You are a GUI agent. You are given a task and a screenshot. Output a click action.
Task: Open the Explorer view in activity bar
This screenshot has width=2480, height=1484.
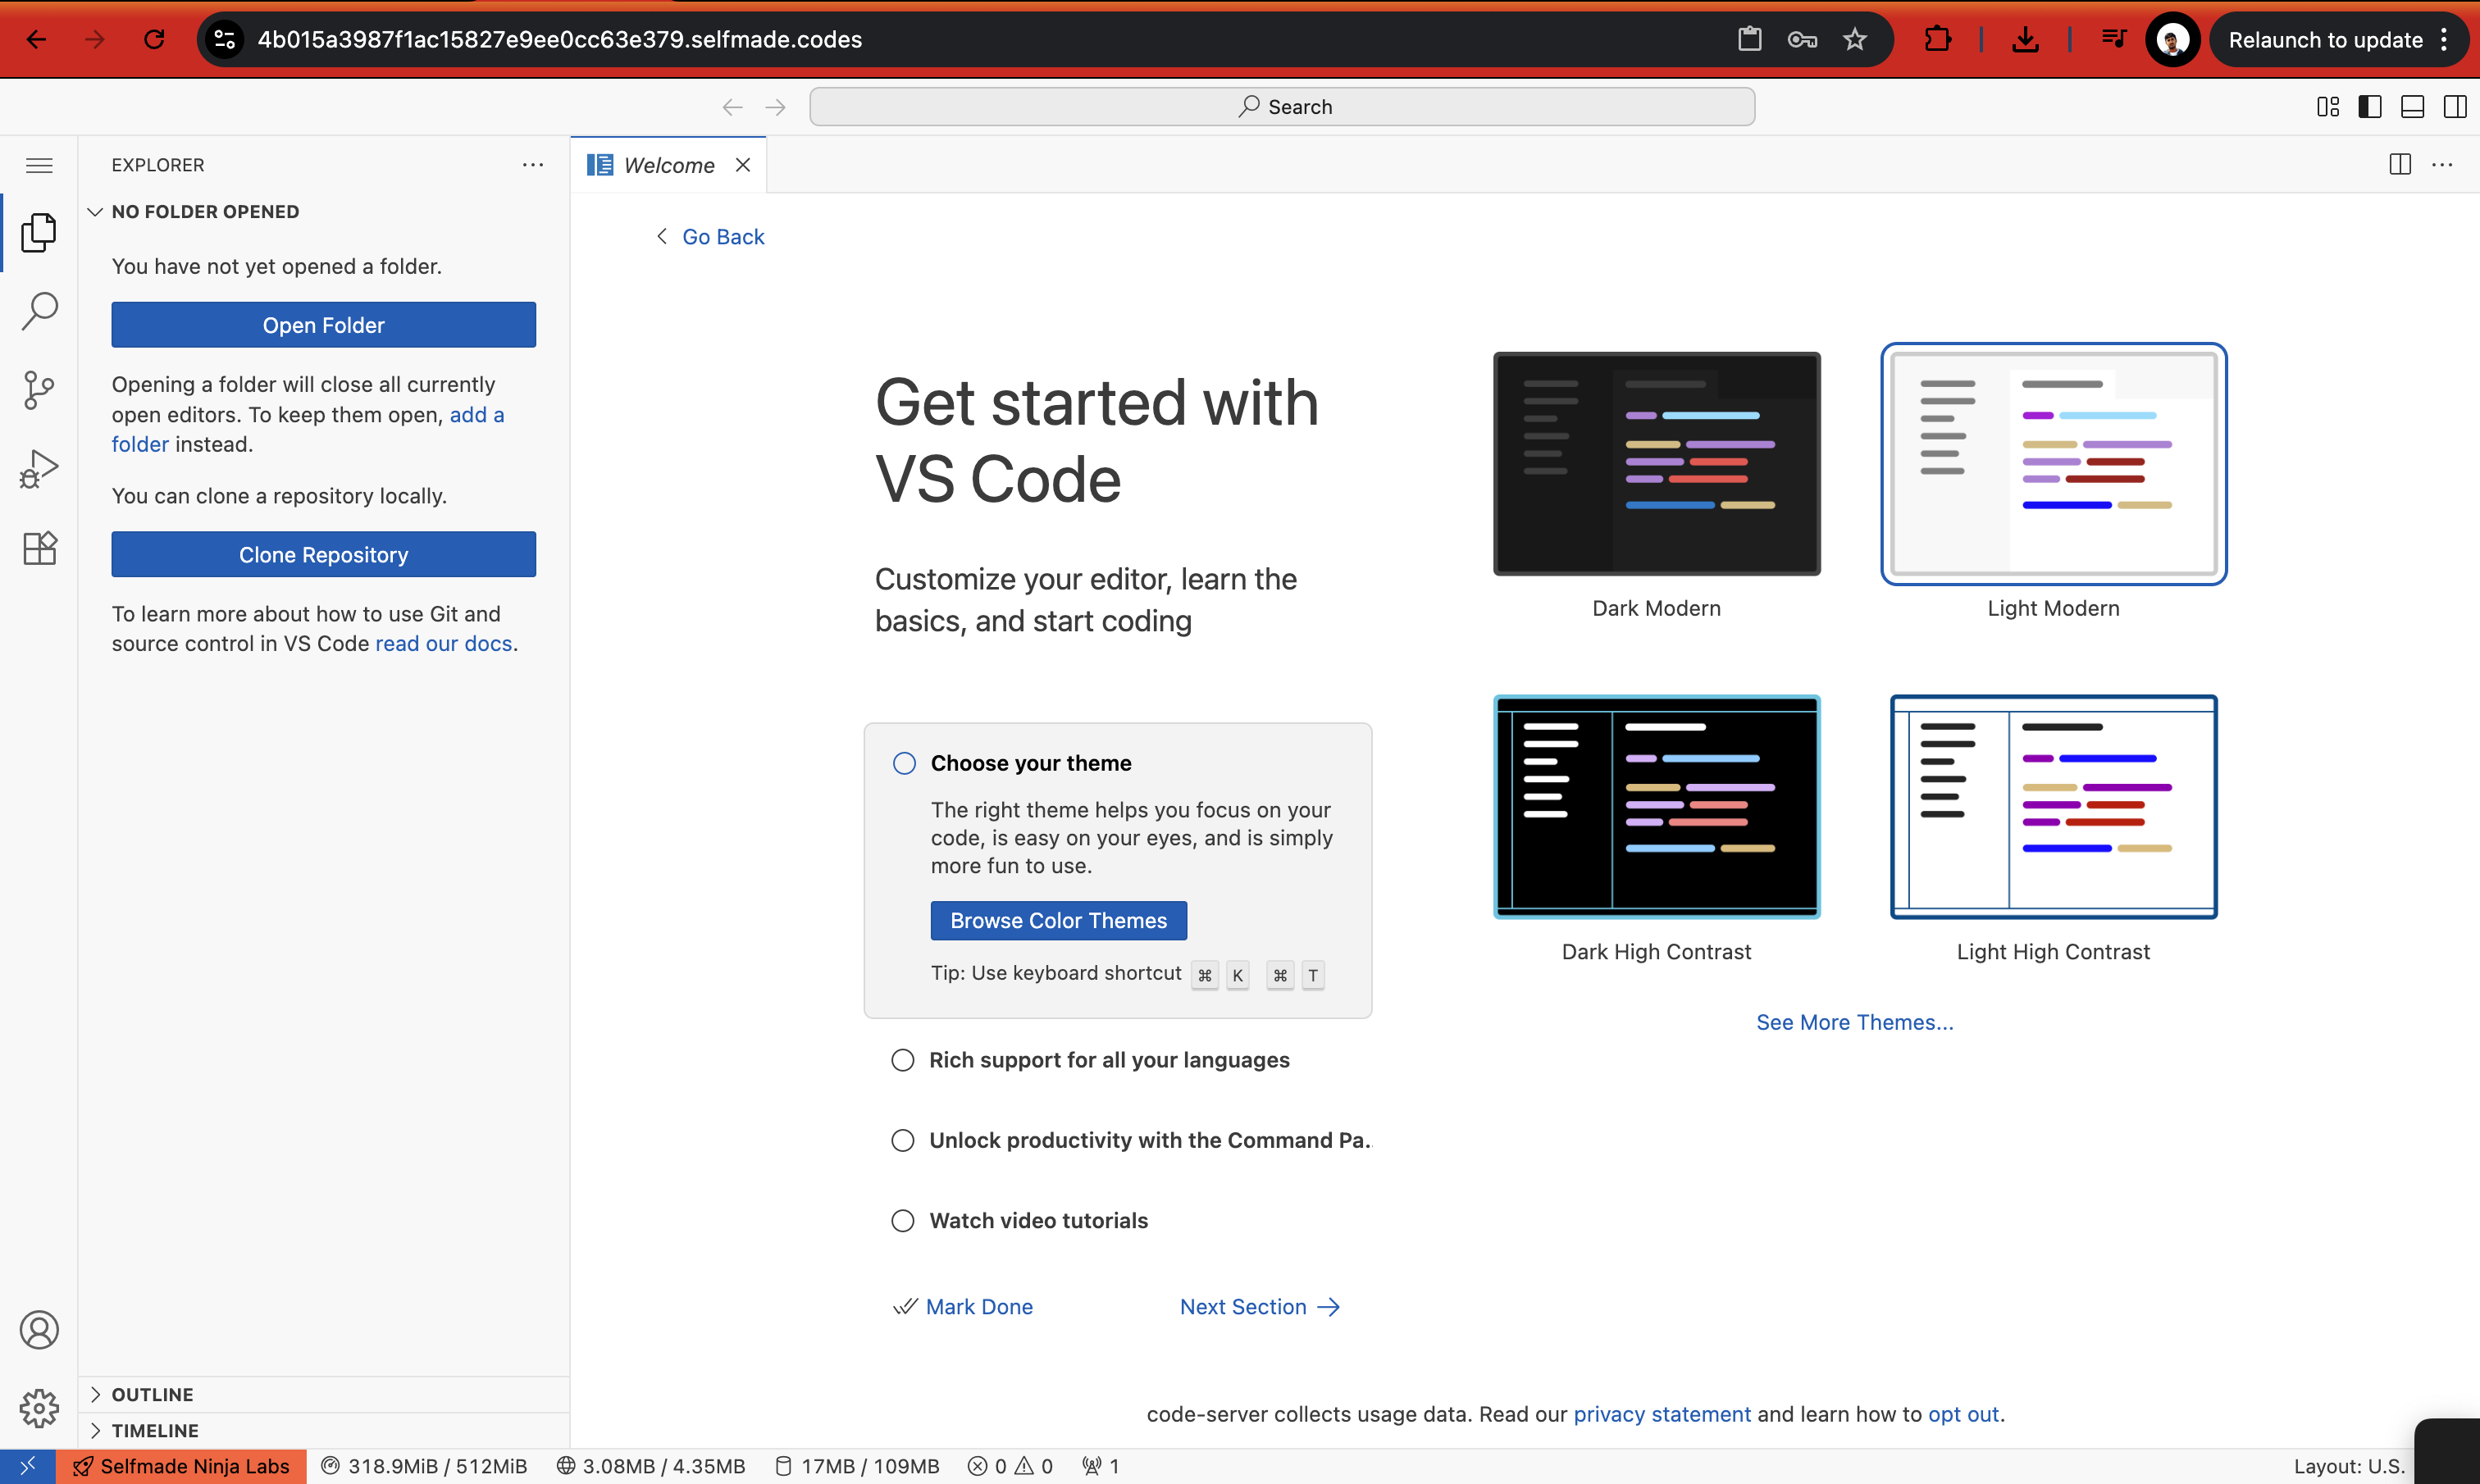click(x=39, y=232)
